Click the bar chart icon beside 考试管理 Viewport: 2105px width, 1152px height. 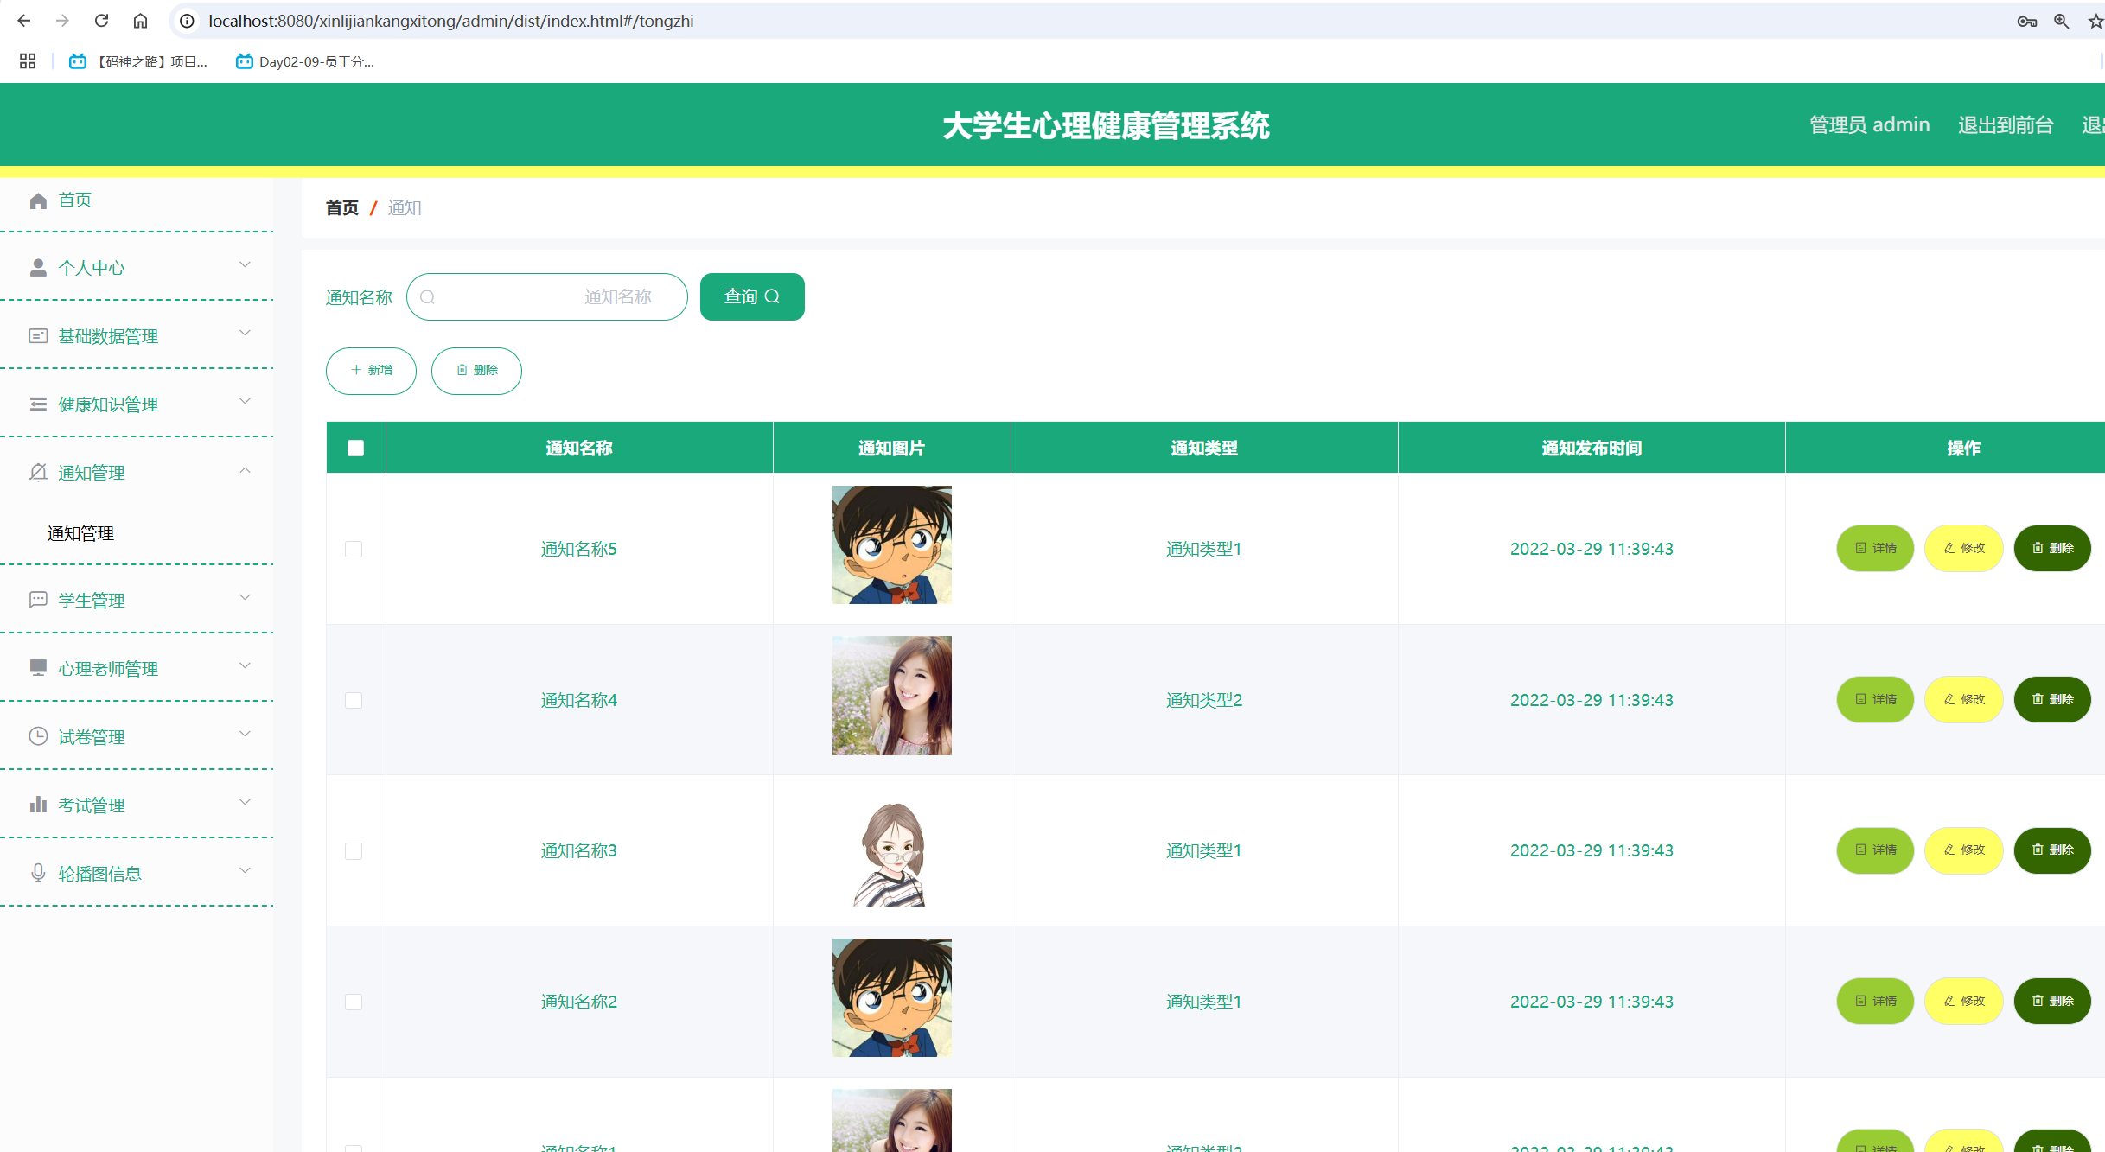(x=38, y=805)
